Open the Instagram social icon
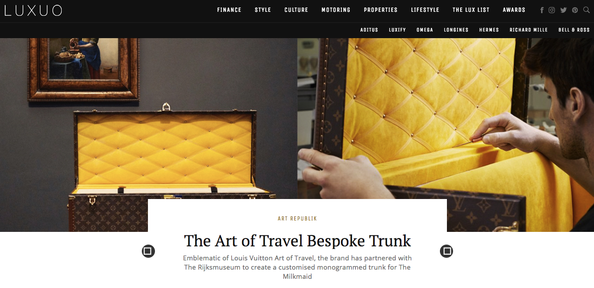 pos(552,10)
